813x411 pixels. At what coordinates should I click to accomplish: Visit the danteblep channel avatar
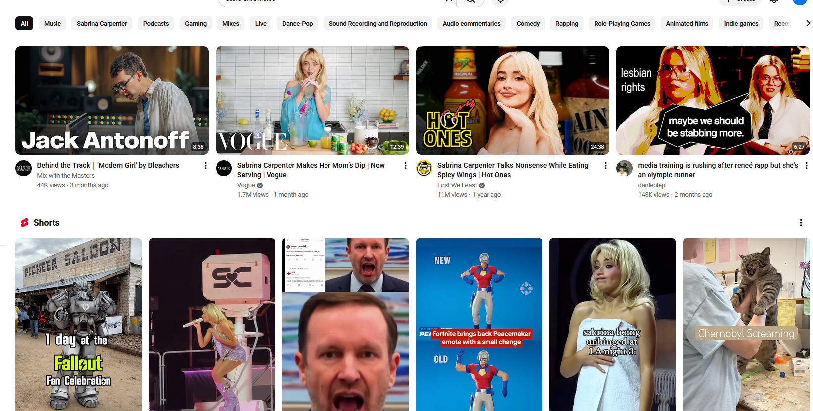click(x=624, y=168)
